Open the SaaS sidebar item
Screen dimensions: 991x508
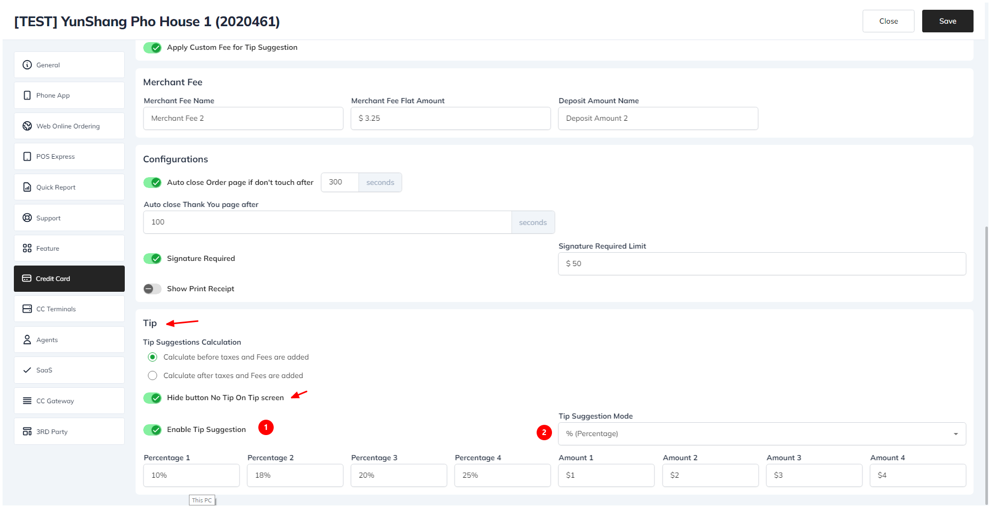pyautogui.click(x=69, y=370)
